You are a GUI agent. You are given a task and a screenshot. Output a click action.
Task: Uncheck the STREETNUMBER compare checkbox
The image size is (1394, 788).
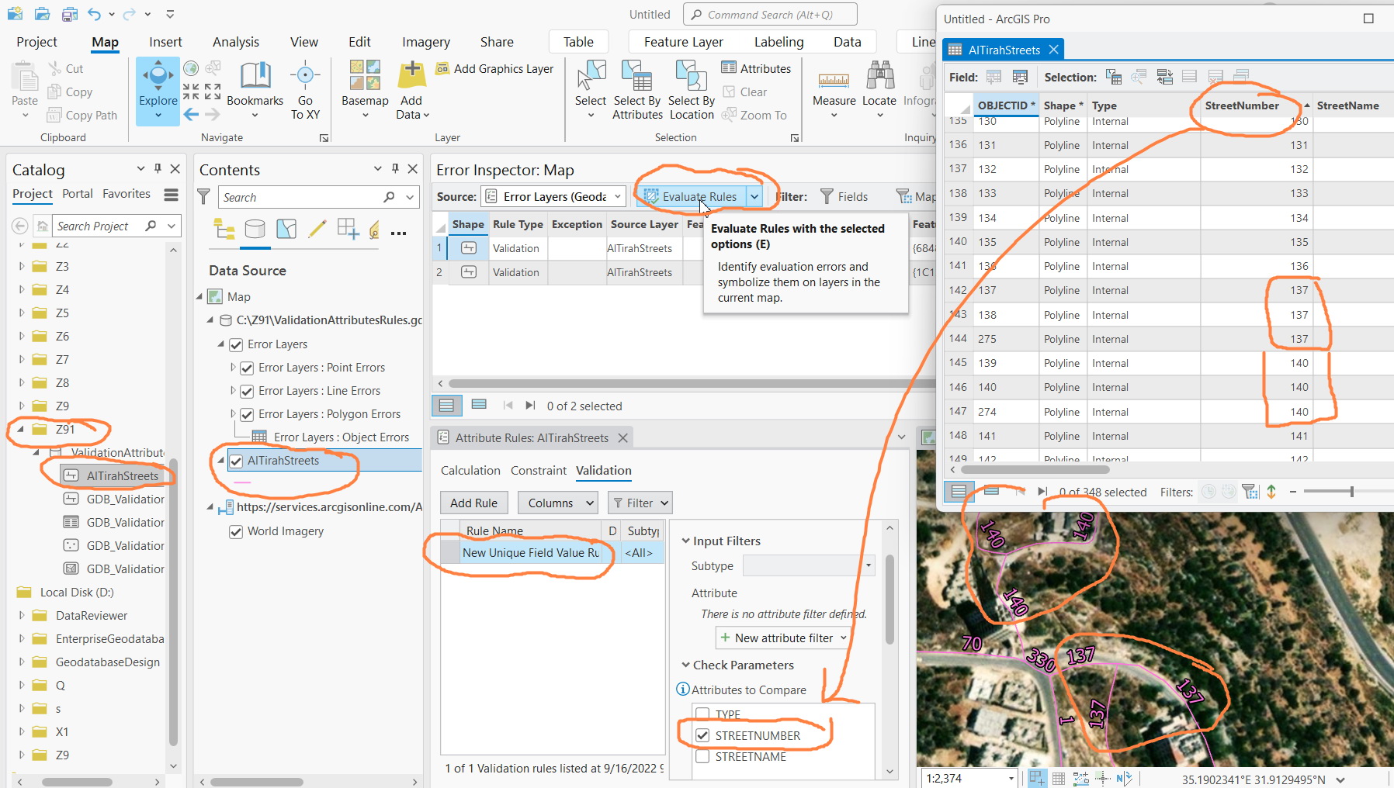coord(703,735)
